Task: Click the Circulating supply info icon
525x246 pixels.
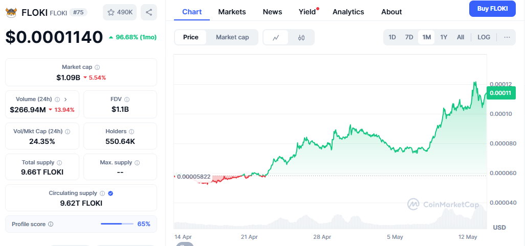Action: click(x=102, y=193)
